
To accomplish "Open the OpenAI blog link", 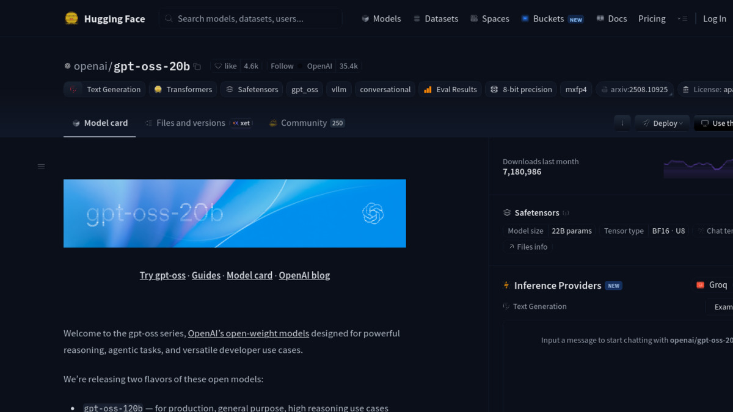I will (304, 275).
